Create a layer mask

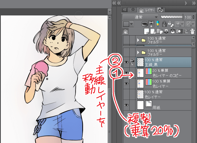point(179,31)
